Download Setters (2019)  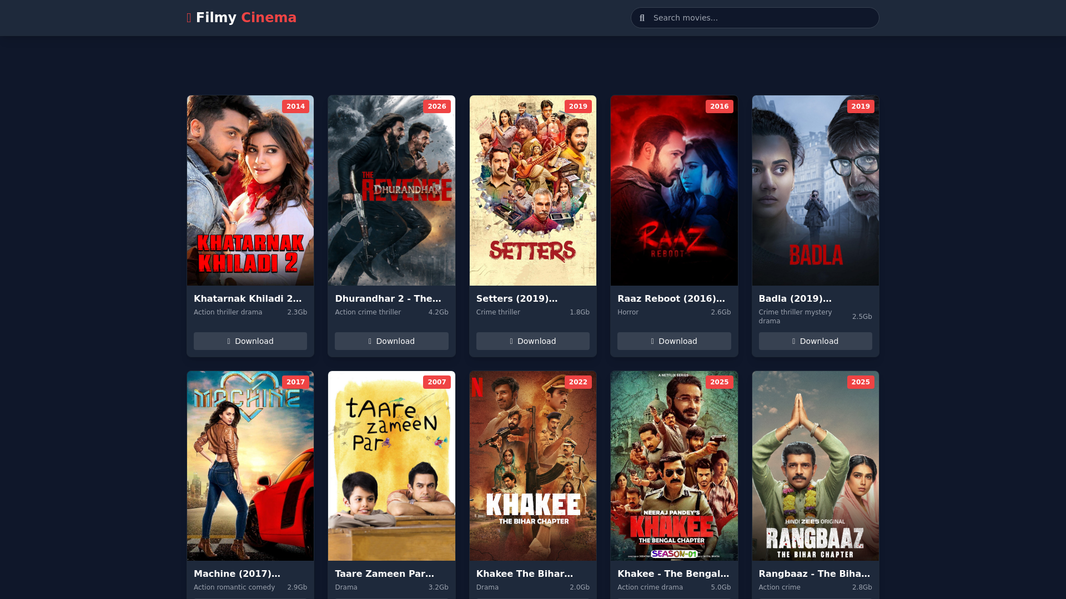pos(533,341)
